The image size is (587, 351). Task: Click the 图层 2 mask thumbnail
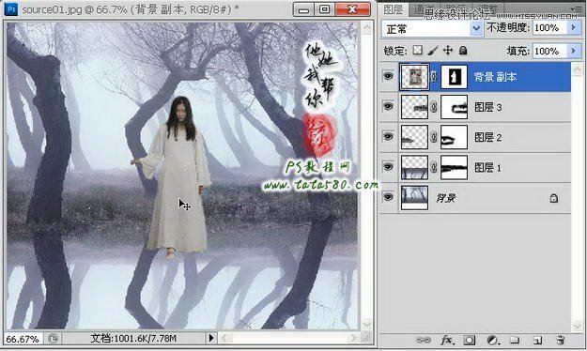pyautogui.click(x=454, y=137)
